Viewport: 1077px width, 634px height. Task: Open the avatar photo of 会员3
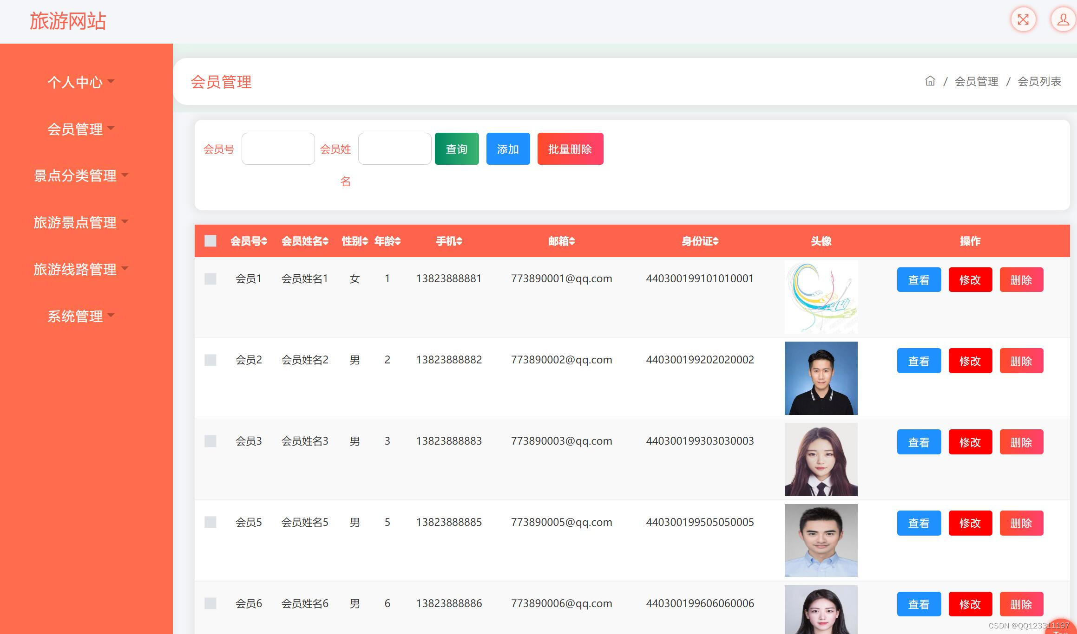(821, 459)
